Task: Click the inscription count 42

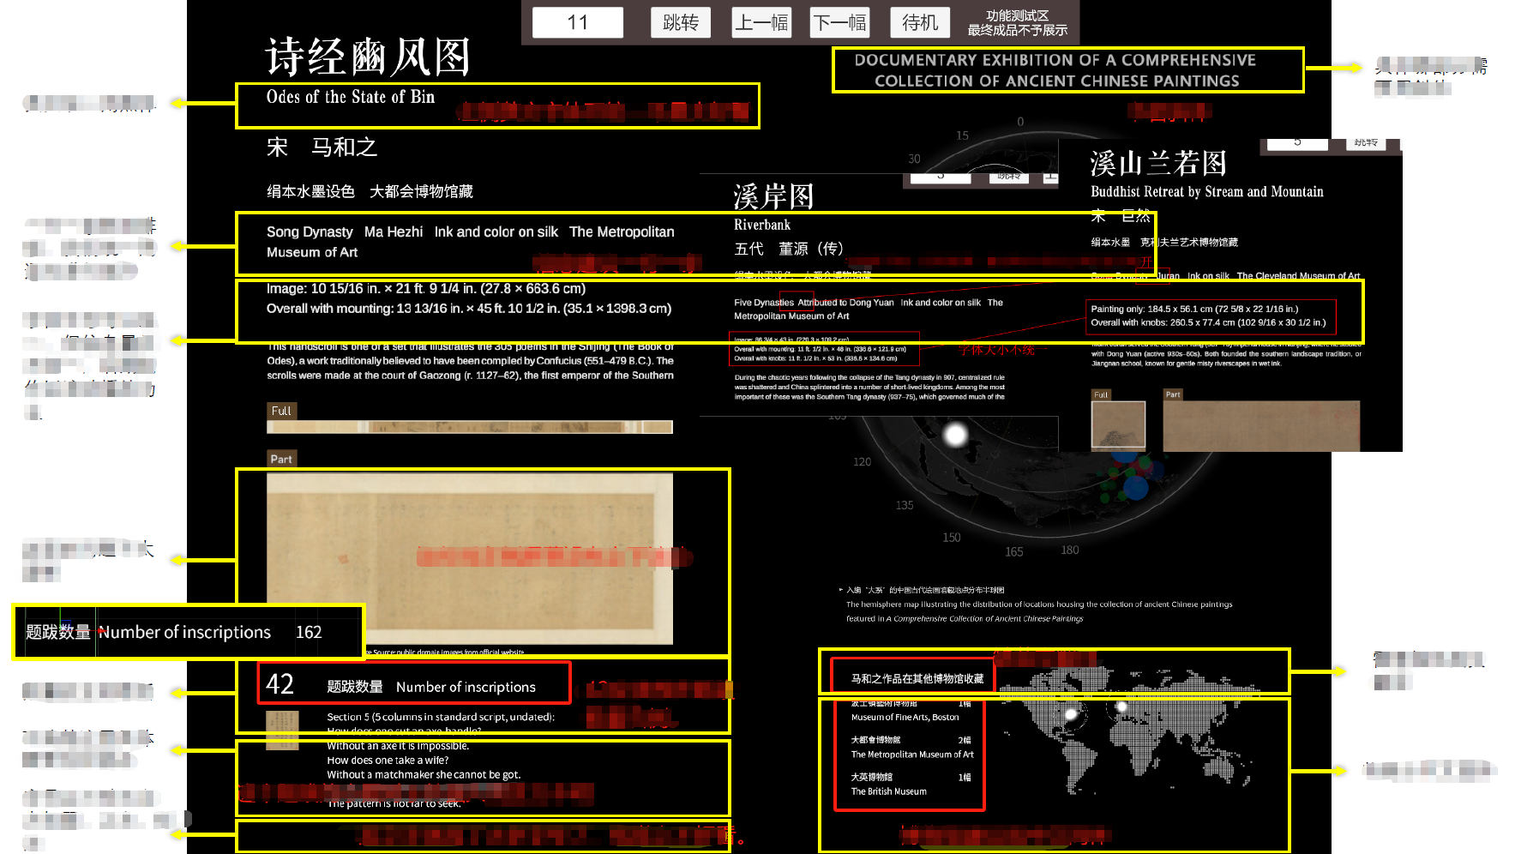Action: click(280, 683)
